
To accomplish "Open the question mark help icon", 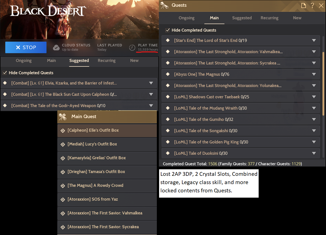I will tap(312, 6).
